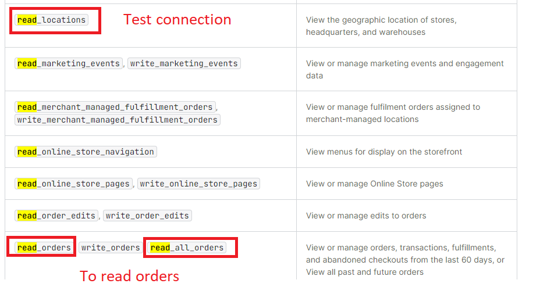Select the write_order_edits scope tag
The height and width of the screenshot is (287, 540).
click(x=147, y=216)
